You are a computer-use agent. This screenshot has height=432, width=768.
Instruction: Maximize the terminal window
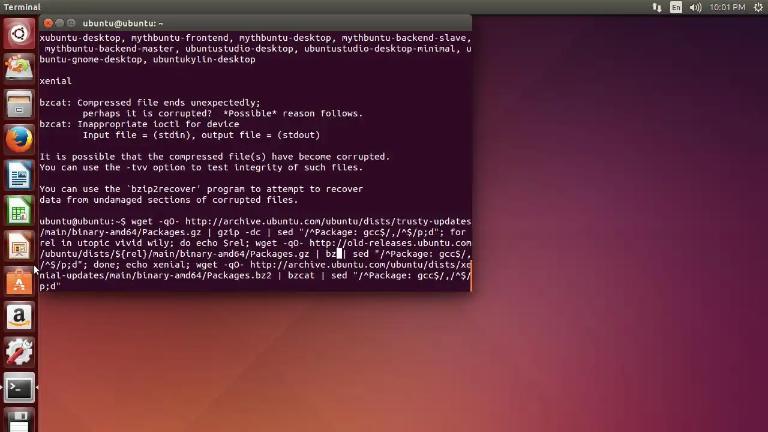pos(71,23)
